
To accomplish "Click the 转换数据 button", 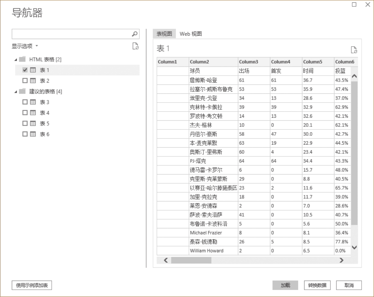I will tap(317, 285).
